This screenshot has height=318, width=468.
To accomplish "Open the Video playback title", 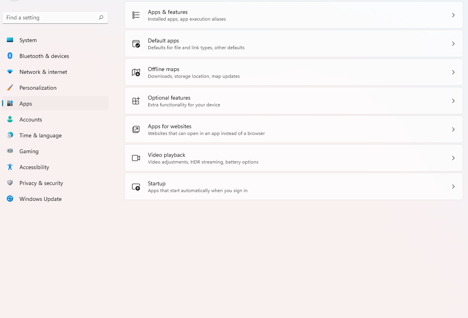I will 167,155.
